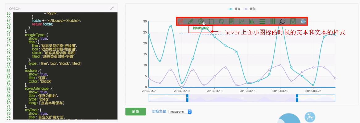
Task: Click the magicType key in code
Action: [x=34, y=35]
